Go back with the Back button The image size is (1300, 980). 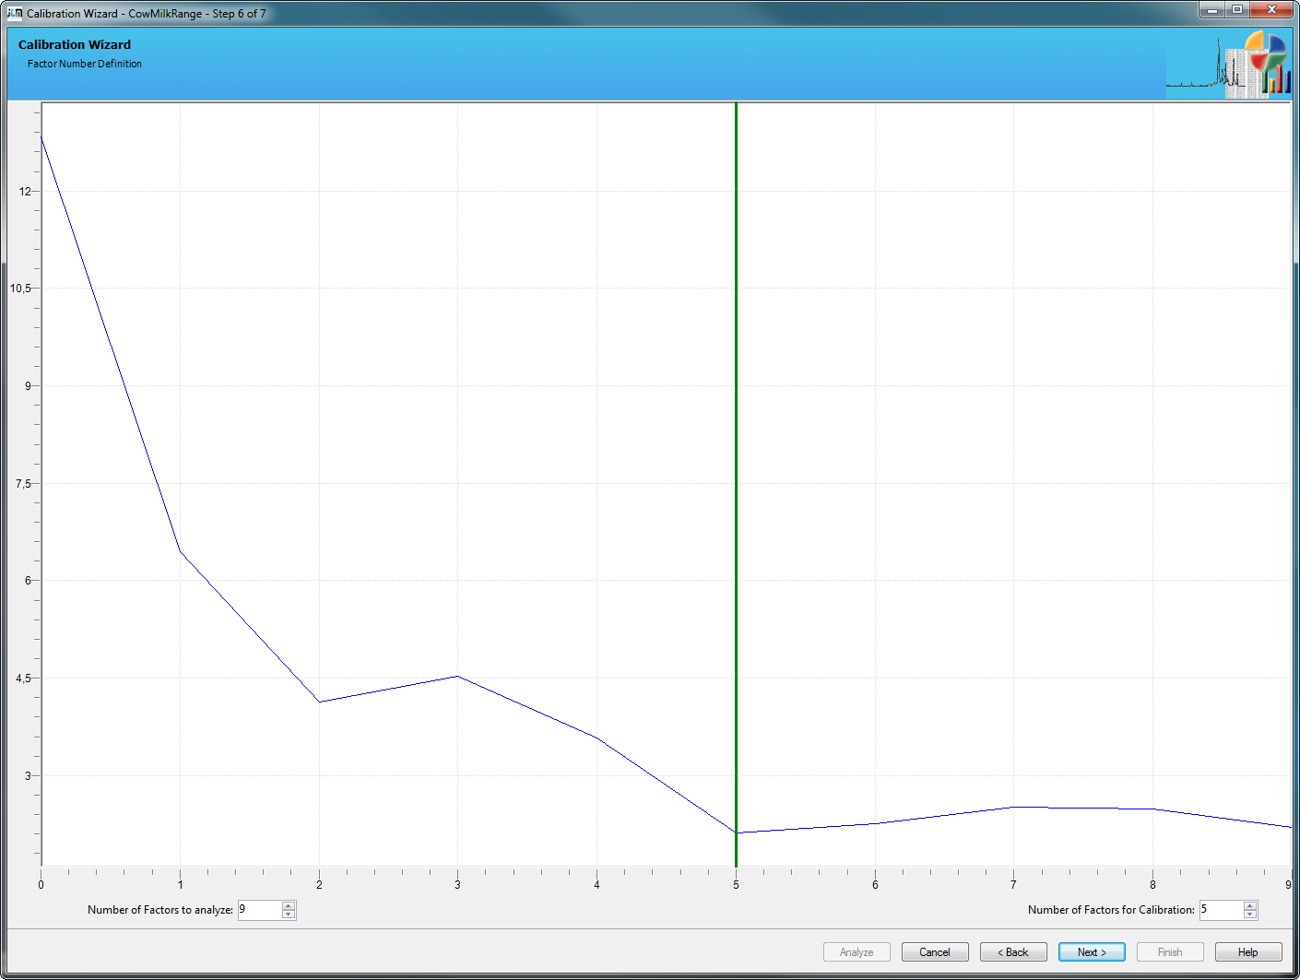click(x=1012, y=952)
